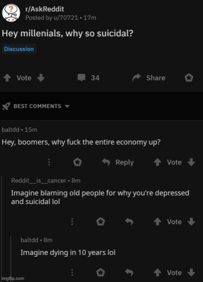Reply to baltdd's boomers comment
Screen dimensions: 203x282
click(x=118, y=162)
